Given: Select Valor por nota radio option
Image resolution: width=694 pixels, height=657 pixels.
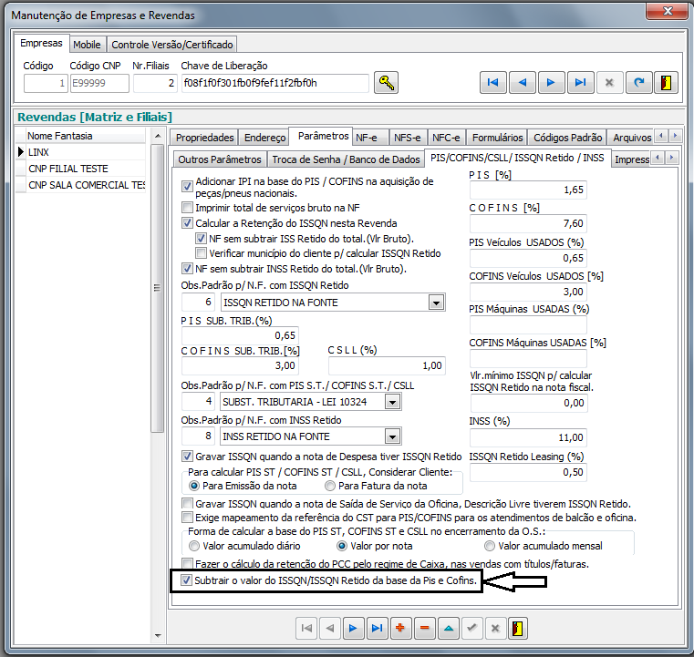Looking at the screenshot, I should point(342,546).
